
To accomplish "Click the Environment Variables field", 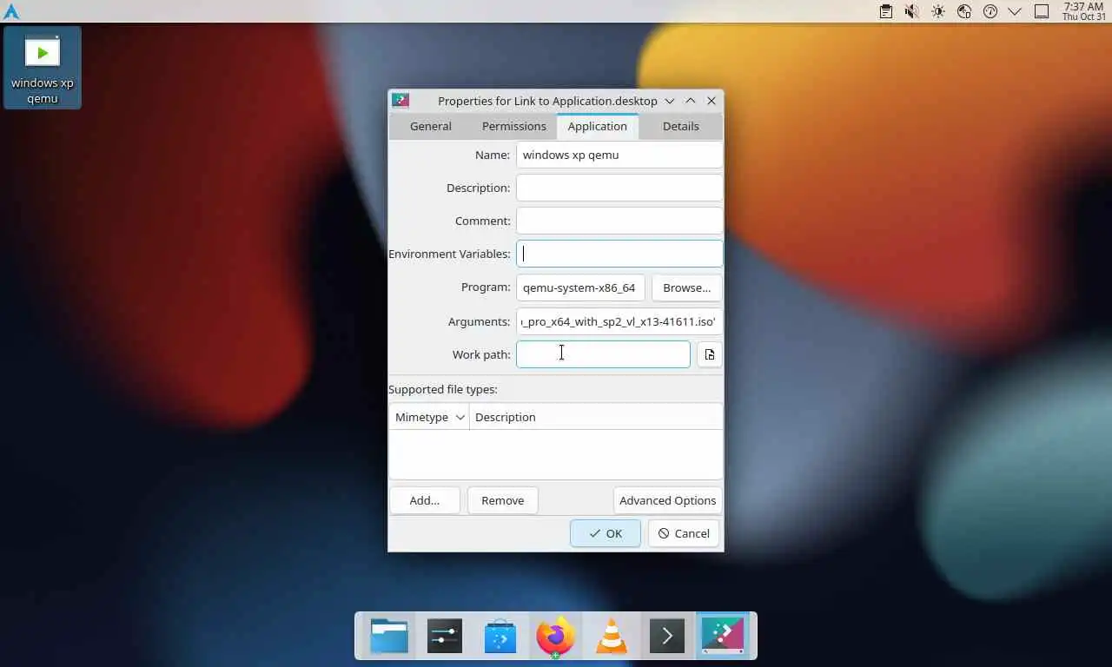I will [619, 254].
